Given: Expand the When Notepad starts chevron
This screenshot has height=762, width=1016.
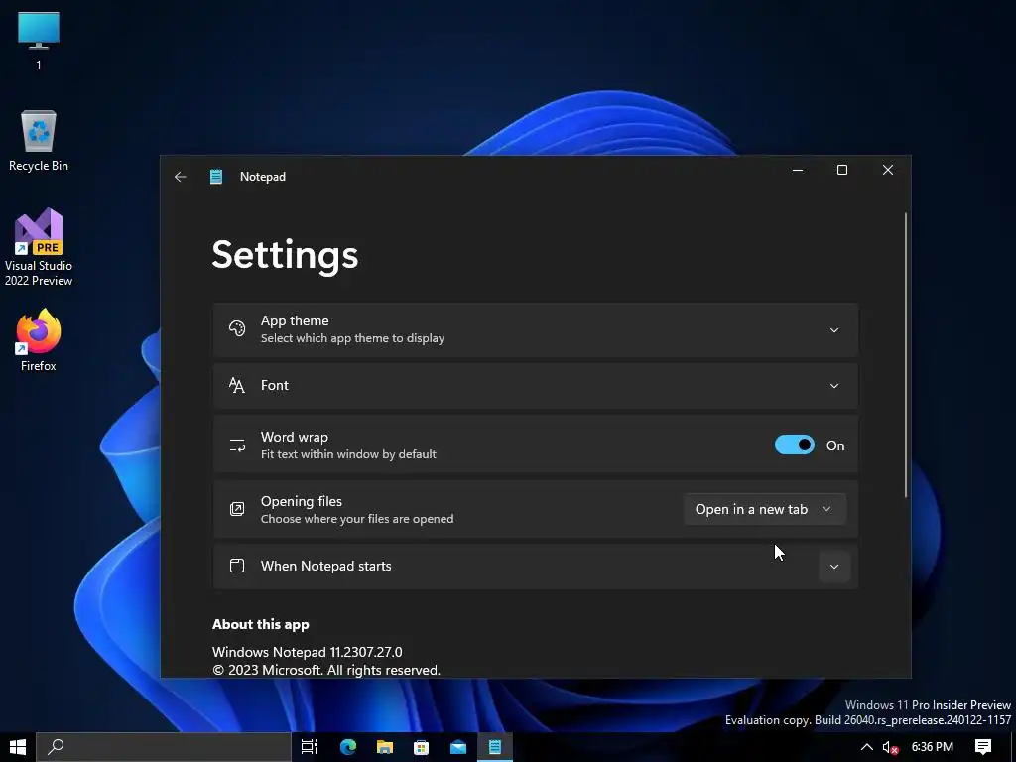Looking at the screenshot, I should (833, 567).
